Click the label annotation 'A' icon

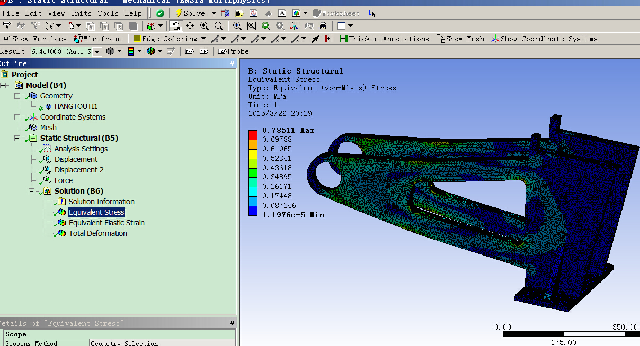point(282,13)
